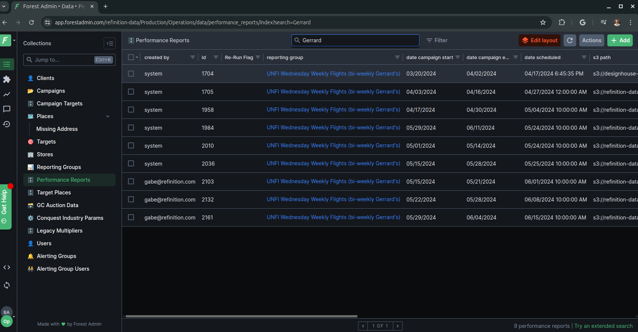Screen dimensions: 638x332
Task: Open the browser extensions icon
Action: pyautogui.click(x=562, y=22)
